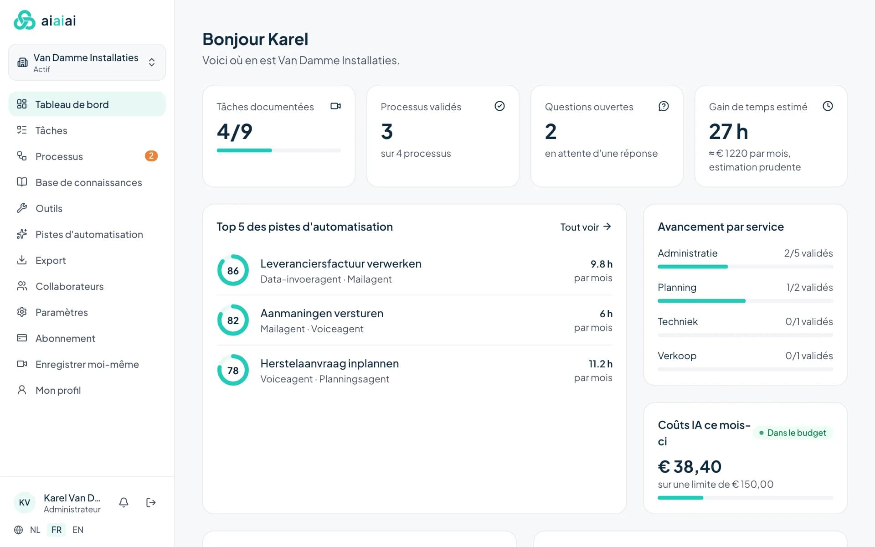The image size is (875, 547).
Task: Open Processus in the sidebar
Action: point(87,156)
